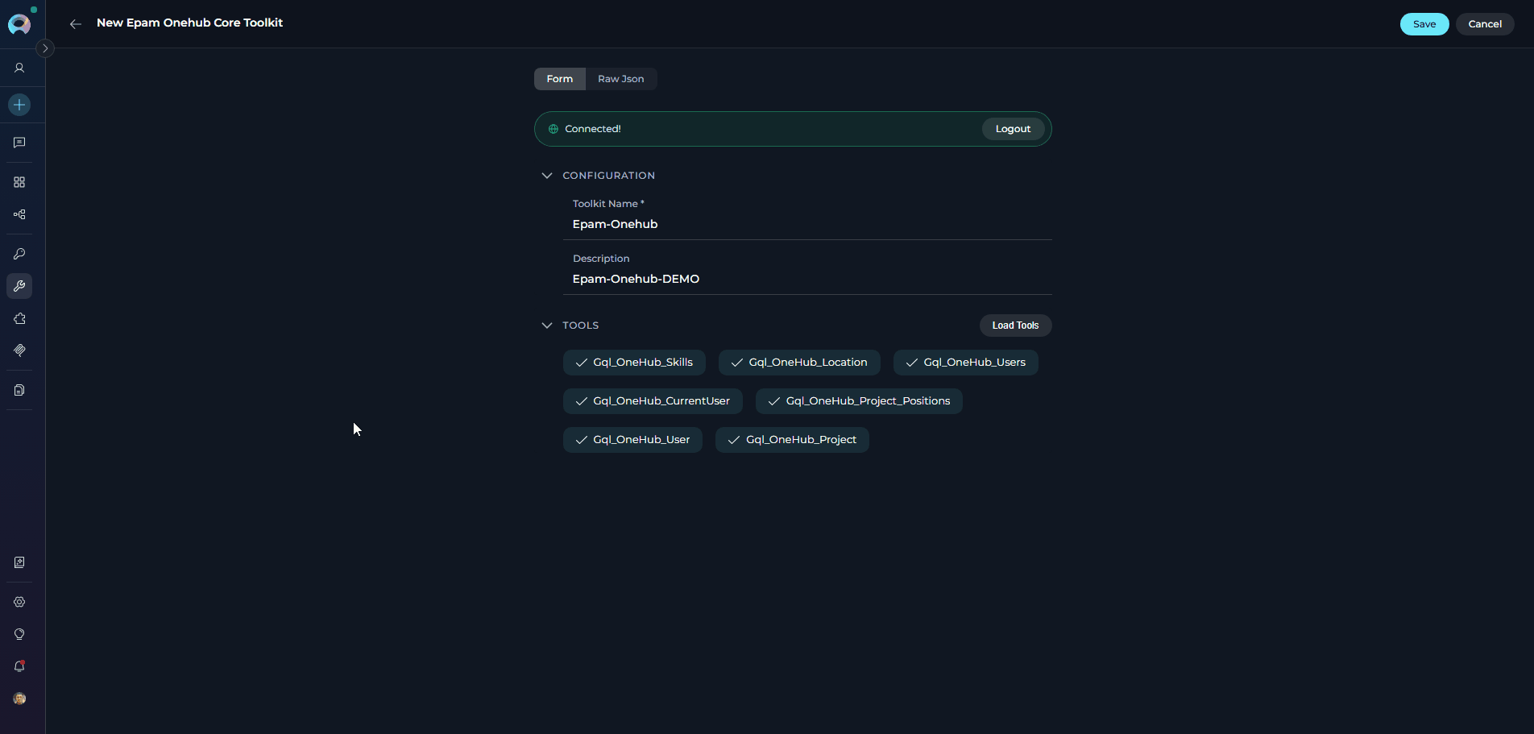
Task: Deselect the Gql_OneHub_User tool chip
Action: 632,440
